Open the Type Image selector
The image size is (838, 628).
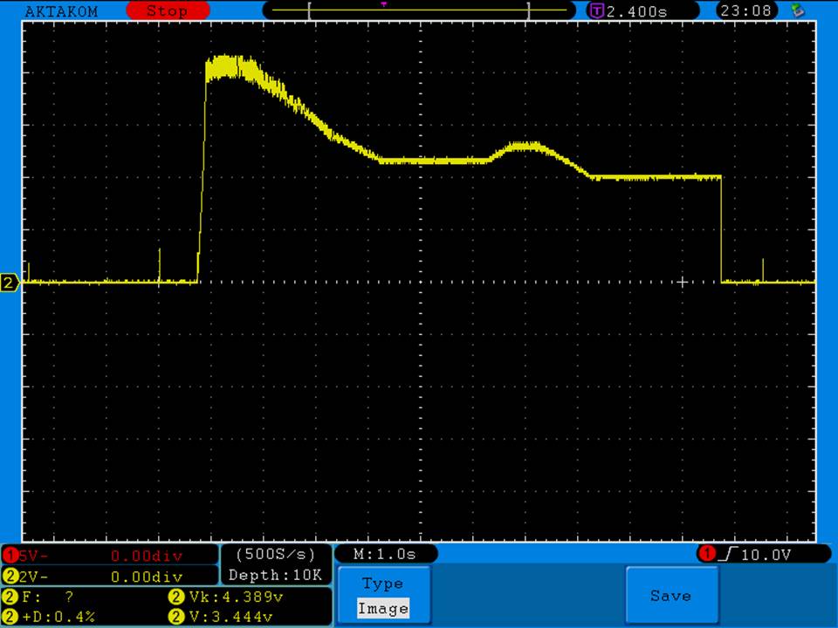point(382,597)
